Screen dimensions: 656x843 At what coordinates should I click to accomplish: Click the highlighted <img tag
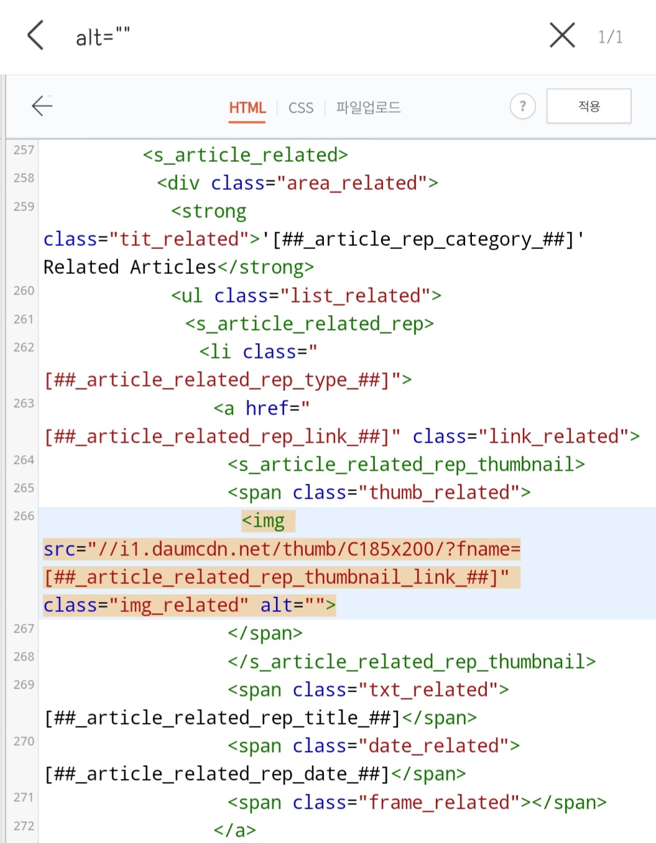[x=263, y=520]
